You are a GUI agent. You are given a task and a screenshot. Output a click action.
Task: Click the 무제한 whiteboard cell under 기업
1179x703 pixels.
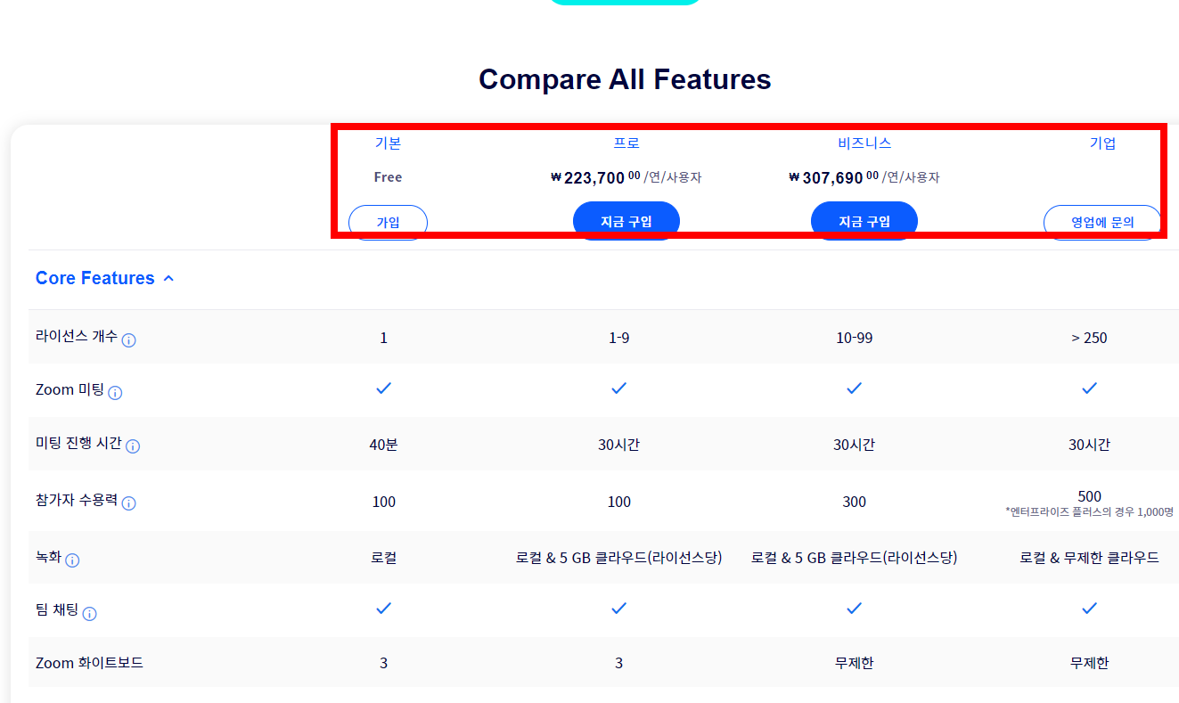click(x=1089, y=663)
